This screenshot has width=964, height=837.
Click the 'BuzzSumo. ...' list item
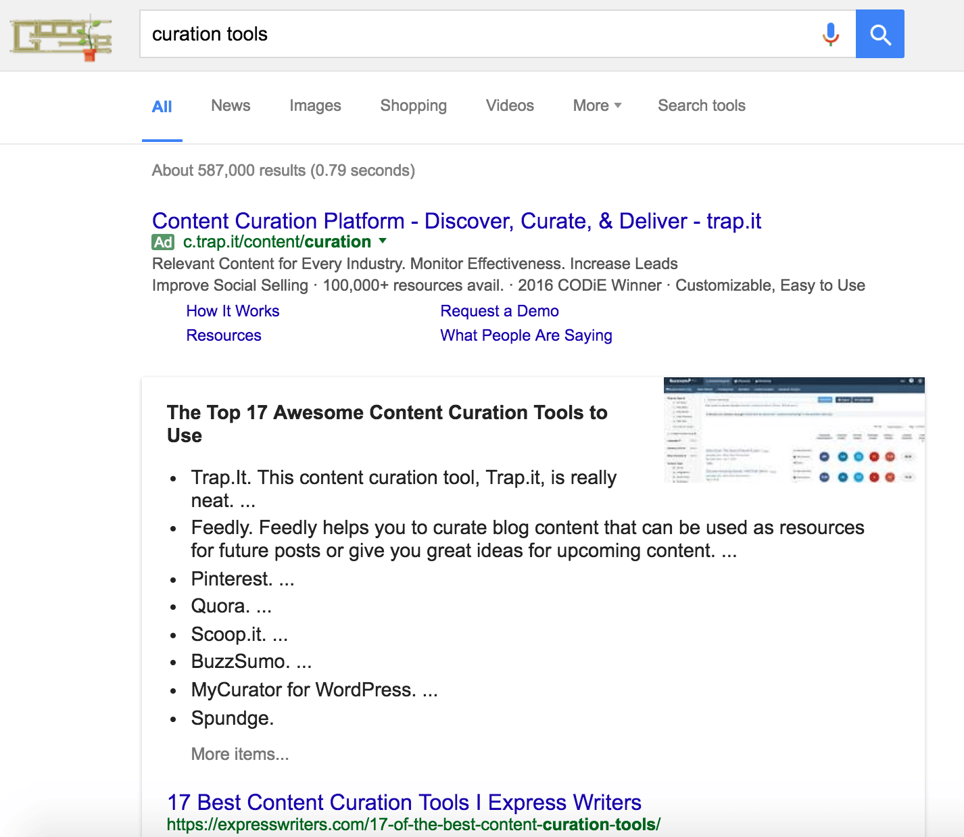tap(251, 661)
